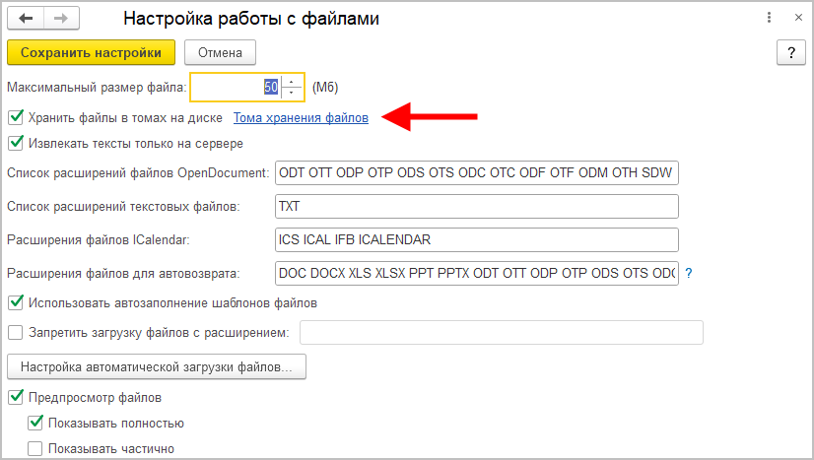Enable "Запретить загрузку файлов с расширением"
Viewport: 814px width, 460px height.
(x=15, y=333)
